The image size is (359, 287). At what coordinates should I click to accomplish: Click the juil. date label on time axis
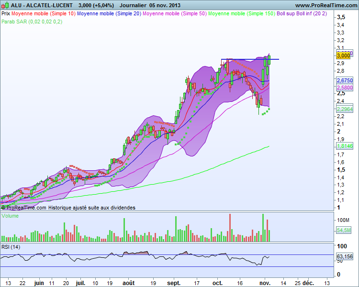[80, 283]
